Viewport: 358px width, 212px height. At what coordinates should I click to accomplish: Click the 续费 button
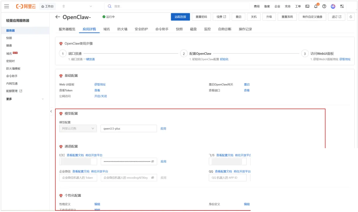click(221, 17)
